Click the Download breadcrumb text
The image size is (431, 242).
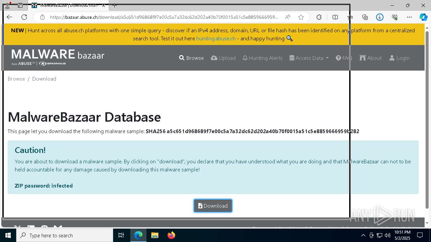44,79
